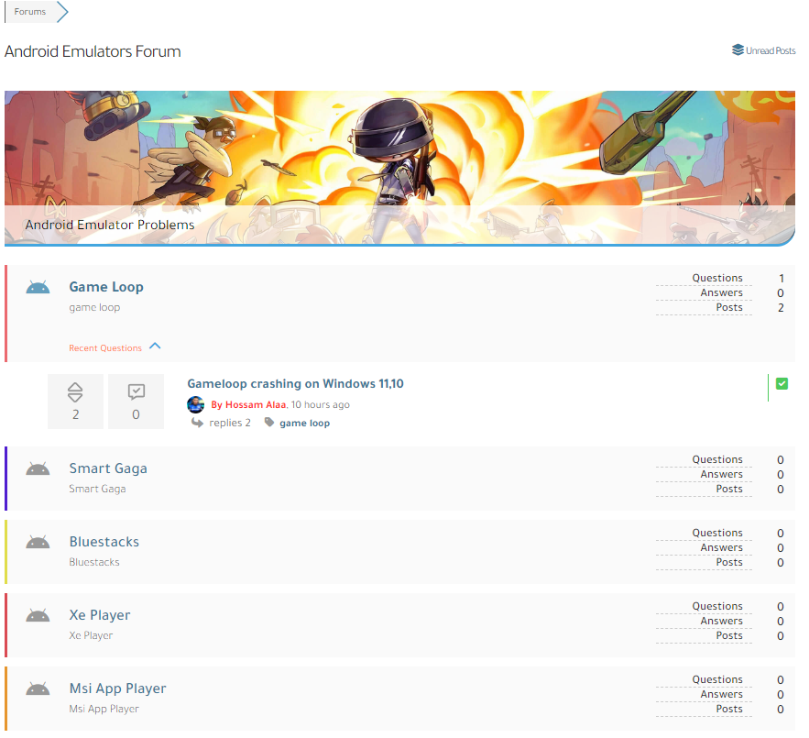
Task: Click Game Loop's Posts count label
Action: [729, 307]
